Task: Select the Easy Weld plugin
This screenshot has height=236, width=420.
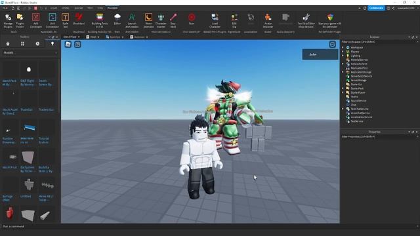Action: (173, 20)
